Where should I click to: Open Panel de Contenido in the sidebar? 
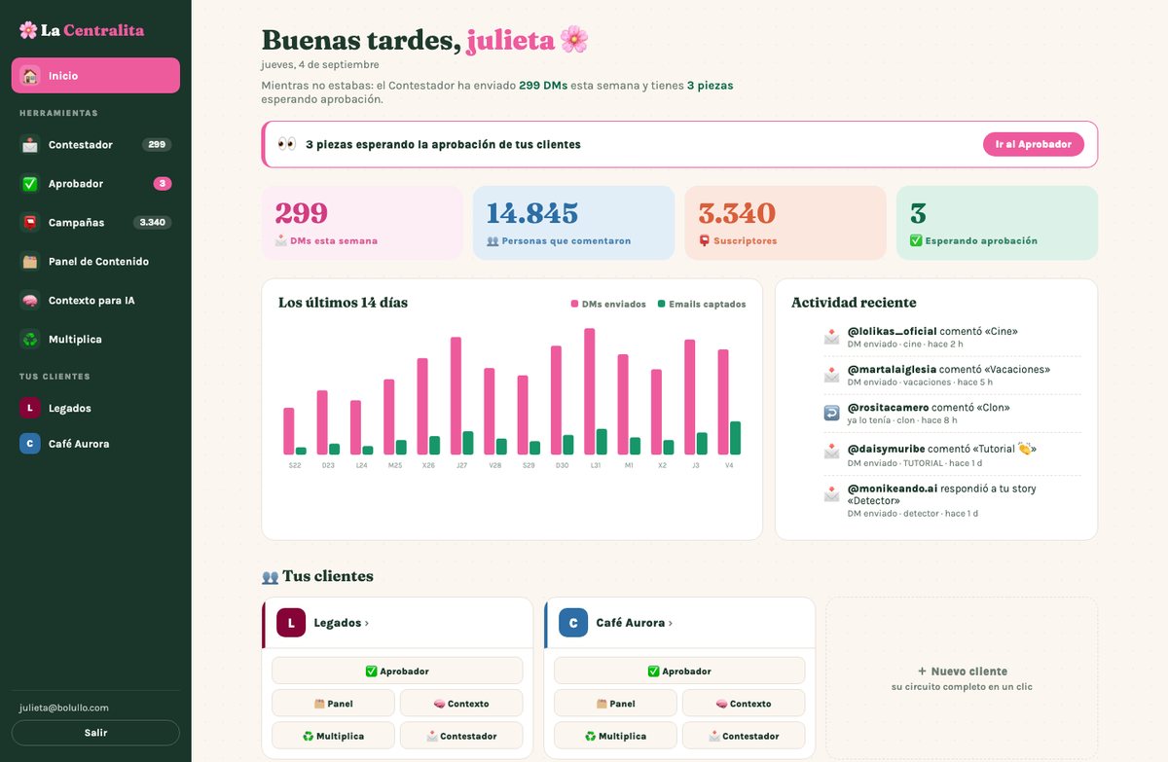95,262
